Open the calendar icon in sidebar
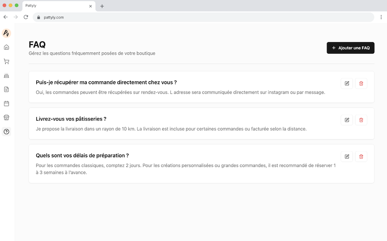 coord(6,104)
